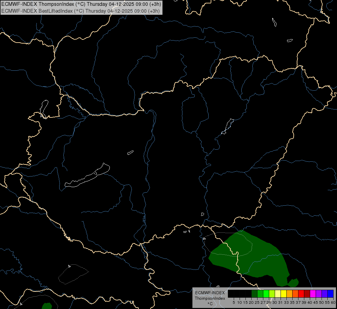Click the large white-outlined lake on the map
The image size is (337, 309).
88,175
